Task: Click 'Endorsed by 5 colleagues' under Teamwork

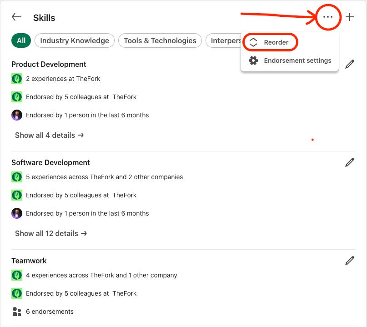Action: click(x=81, y=293)
